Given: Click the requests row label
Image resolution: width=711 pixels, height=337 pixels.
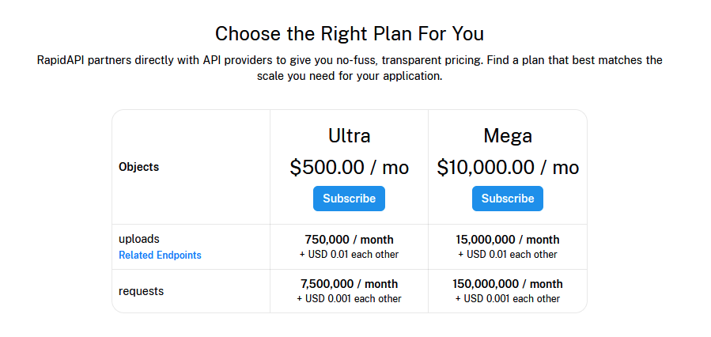Looking at the screenshot, I should [x=141, y=291].
